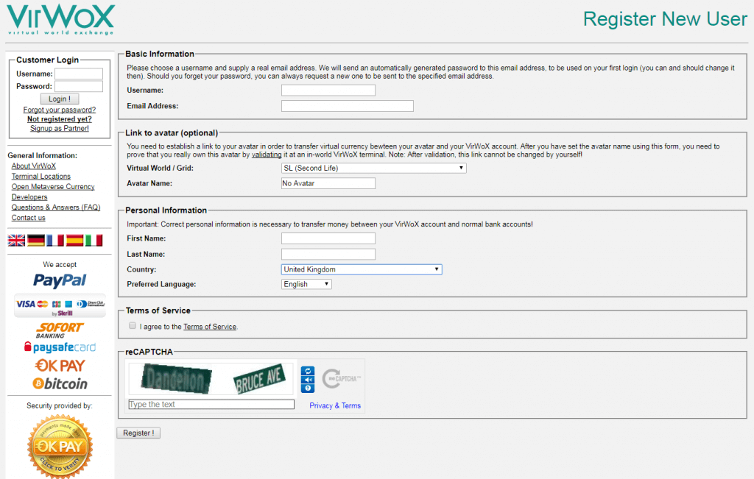The image size is (754, 479).
Task: Click the Register New User heading
Action: (665, 19)
